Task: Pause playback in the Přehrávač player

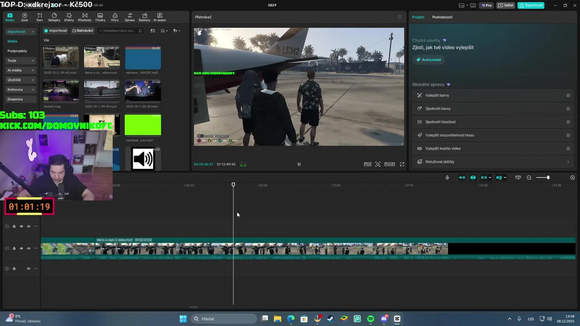Action: coord(299,164)
